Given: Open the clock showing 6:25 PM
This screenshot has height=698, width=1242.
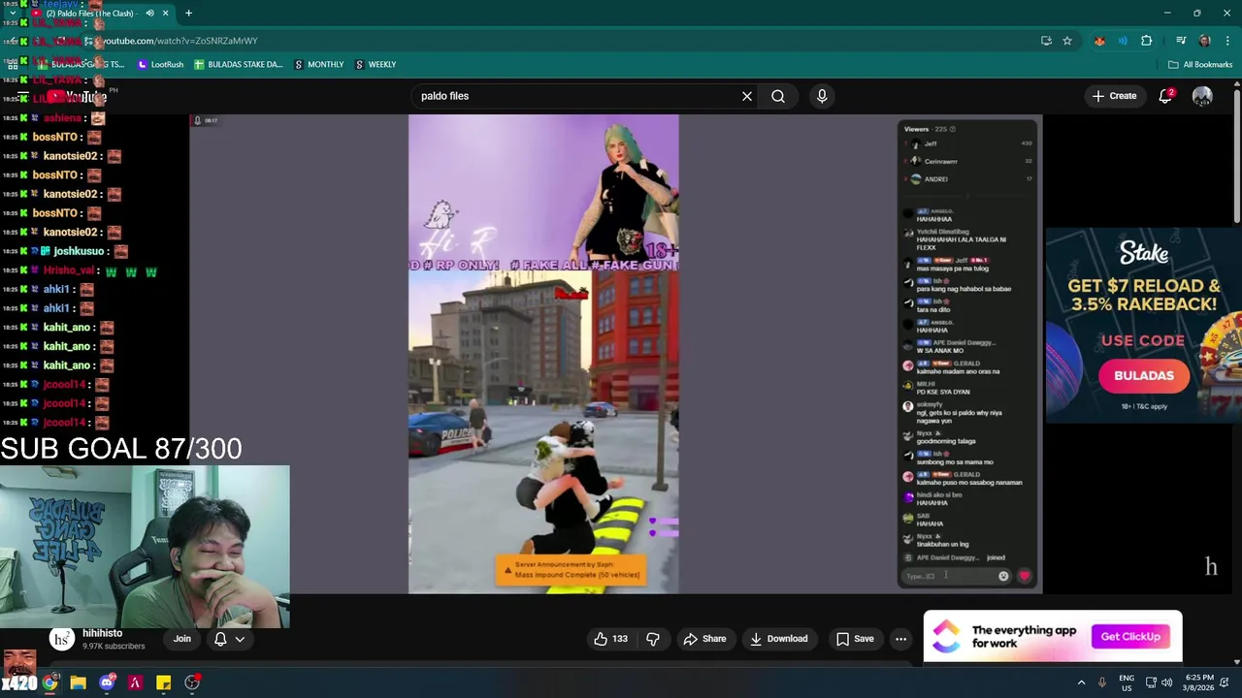Looking at the screenshot, I should (1199, 683).
